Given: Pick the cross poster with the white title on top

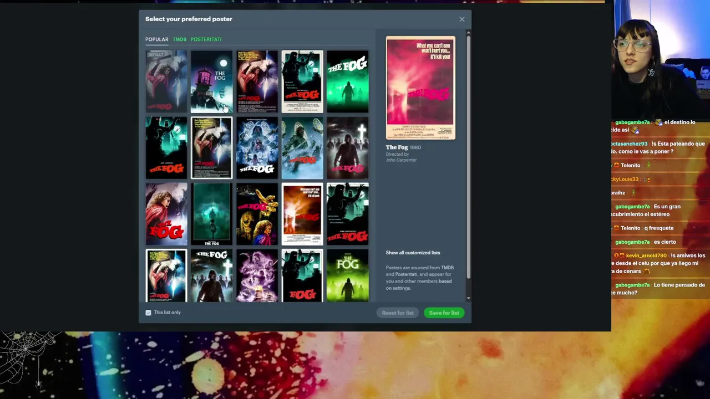Looking at the screenshot, I should tap(211, 275).
